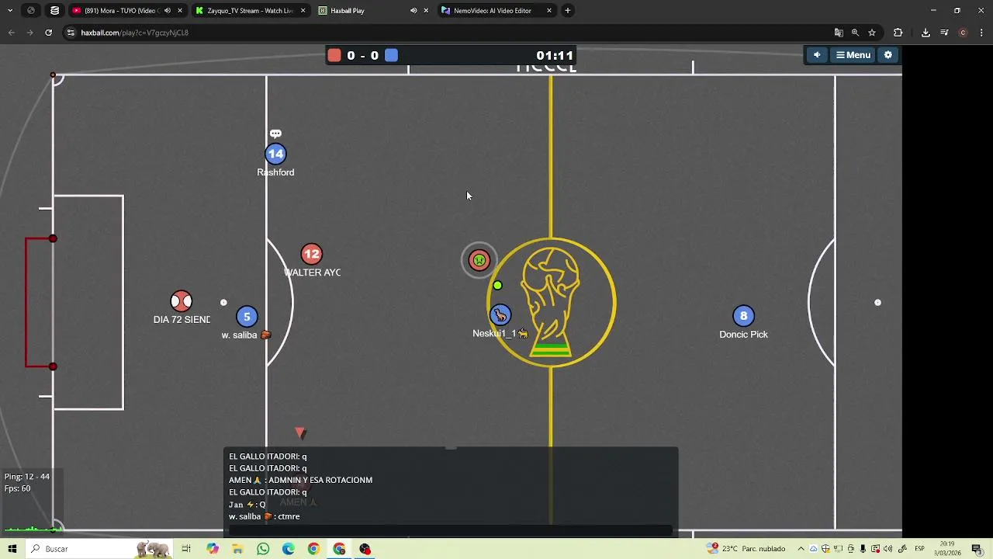Select blue player 8 Doncic Pick
This screenshot has height=559, width=993.
tap(743, 315)
